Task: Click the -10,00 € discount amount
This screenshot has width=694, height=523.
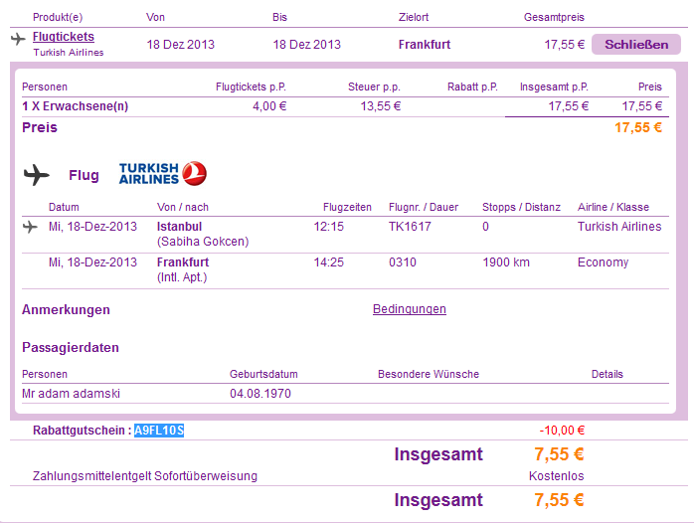Action: coord(562,431)
